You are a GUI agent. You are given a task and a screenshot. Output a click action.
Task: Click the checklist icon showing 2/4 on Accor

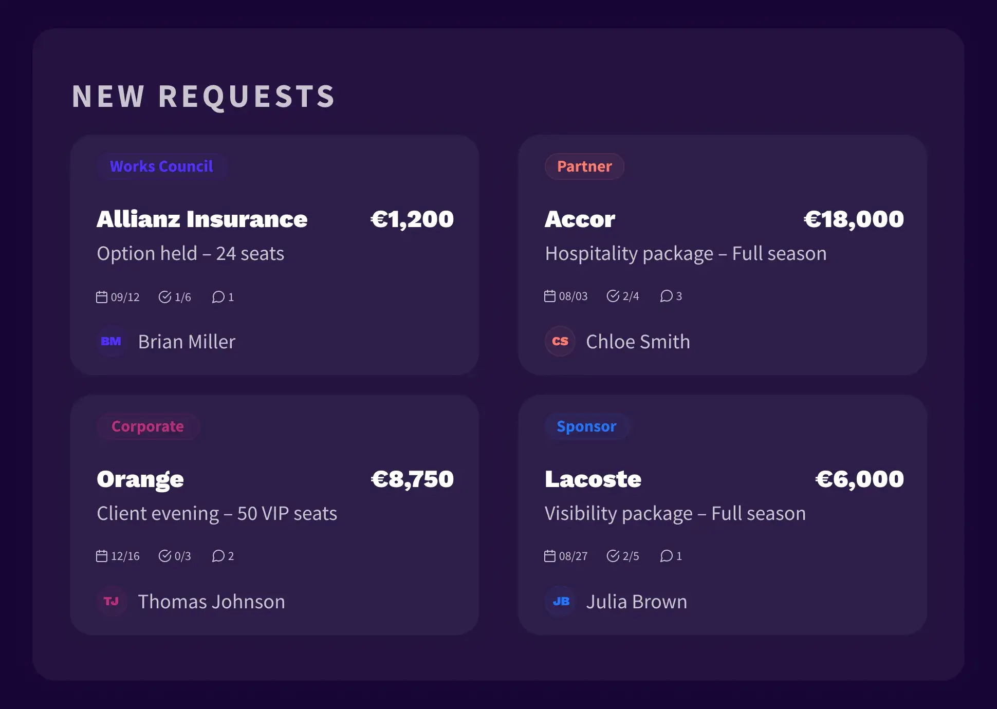coord(613,296)
